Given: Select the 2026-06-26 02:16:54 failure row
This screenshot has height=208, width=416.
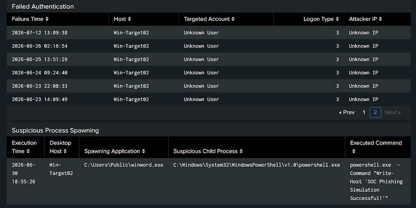Looking at the screenshot, I should click(x=209, y=46).
